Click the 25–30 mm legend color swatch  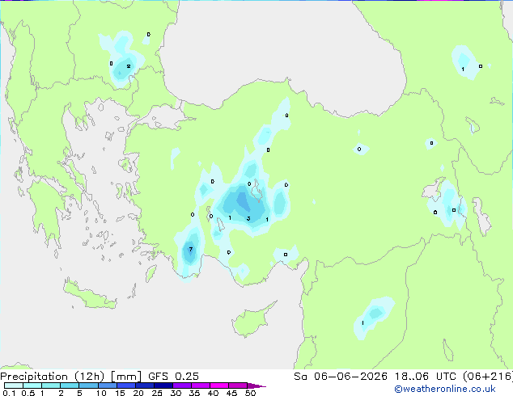tap(163, 385)
